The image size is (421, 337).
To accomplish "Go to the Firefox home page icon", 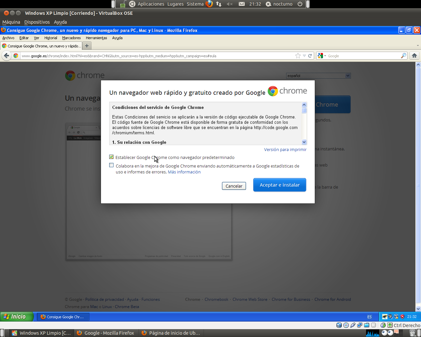I will [414, 56].
